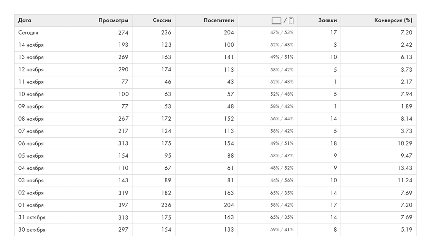431x236 pixels.
Task: Open the 06 ноября row
Action: click(x=31, y=143)
